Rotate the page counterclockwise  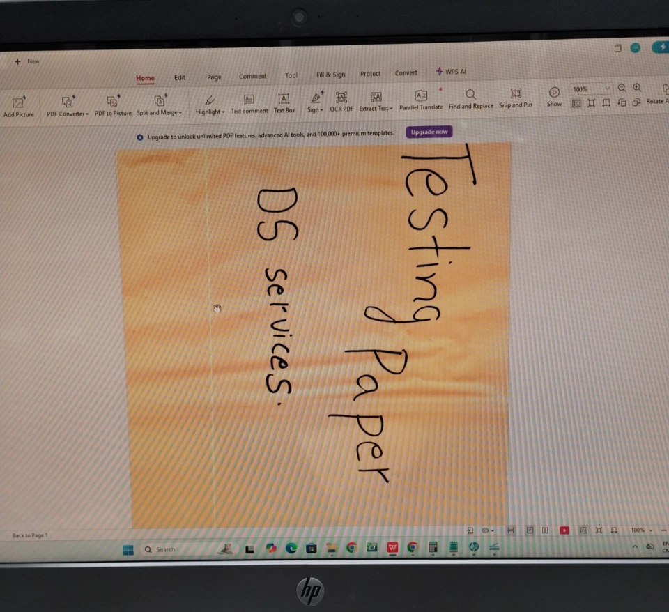click(622, 102)
